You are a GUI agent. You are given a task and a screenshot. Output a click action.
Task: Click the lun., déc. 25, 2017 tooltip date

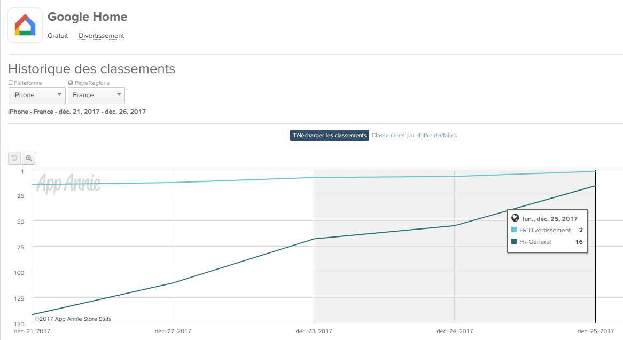550,219
